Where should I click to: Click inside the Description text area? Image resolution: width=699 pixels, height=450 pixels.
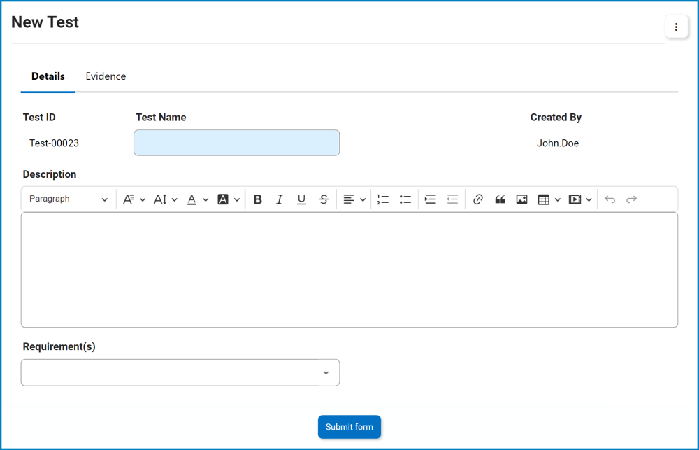[349, 269]
